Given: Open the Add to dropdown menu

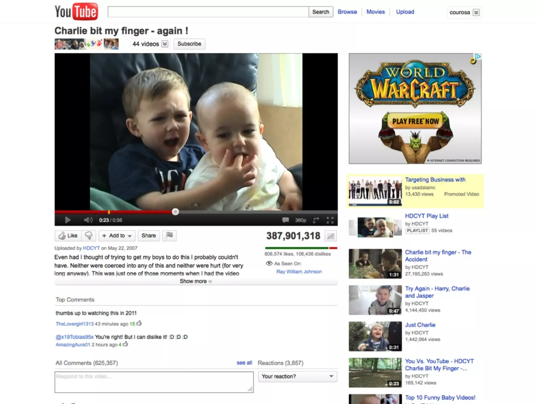Looking at the screenshot, I should (117, 236).
